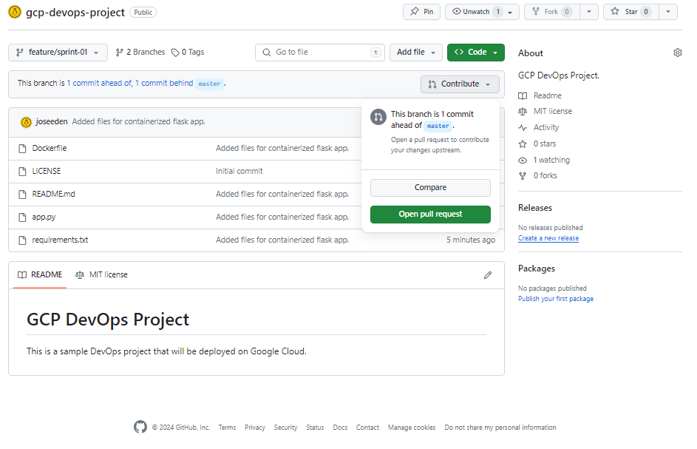Click the GitHub logo in the footer
Viewport: 697px width, 449px height.
(x=140, y=428)
